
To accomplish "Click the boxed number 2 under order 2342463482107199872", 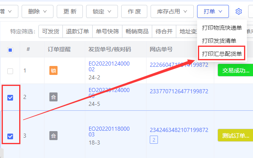I will [x=154, y=140].
